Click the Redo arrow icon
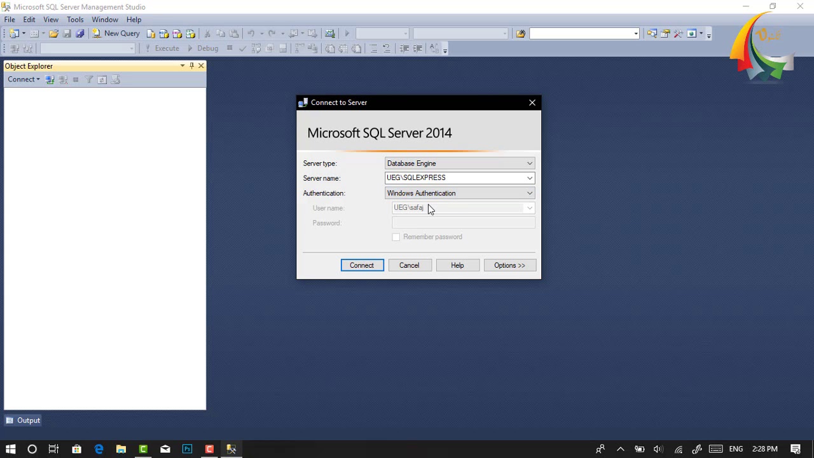The width and height of the screenshot is (814, 458). tap(272, 34)
